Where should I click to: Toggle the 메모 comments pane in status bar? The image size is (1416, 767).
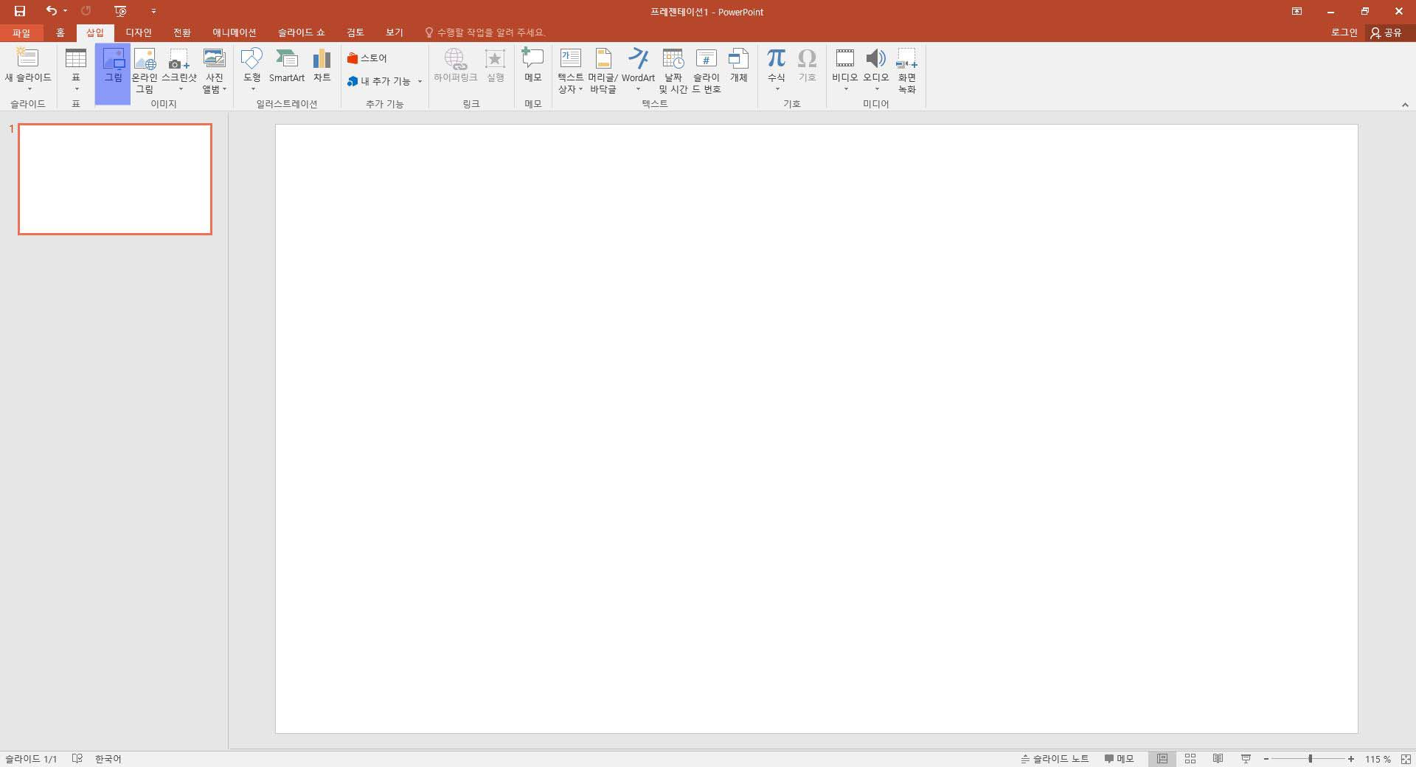click(1119, 759)
